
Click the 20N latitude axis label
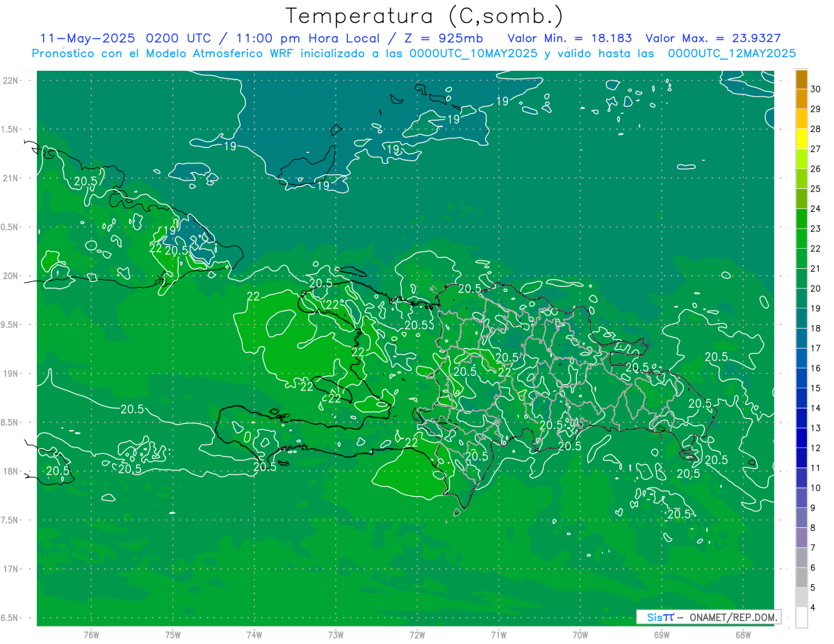(x=11, y=276)
